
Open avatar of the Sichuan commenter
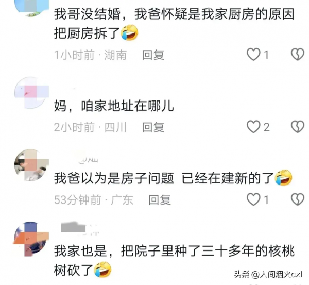31,93
